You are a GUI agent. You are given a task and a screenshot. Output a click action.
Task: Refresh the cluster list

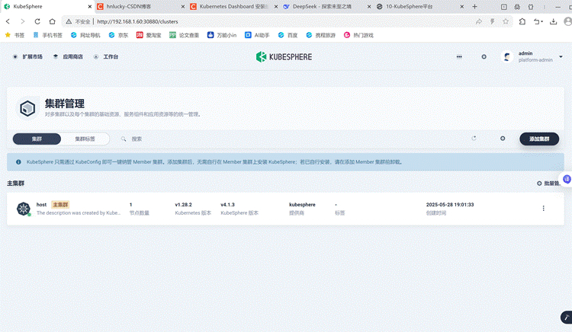(474, 139)
